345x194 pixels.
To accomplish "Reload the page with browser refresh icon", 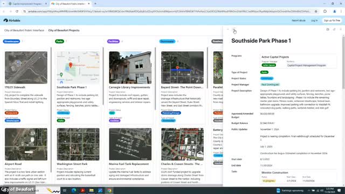I will tap(17, 11).
